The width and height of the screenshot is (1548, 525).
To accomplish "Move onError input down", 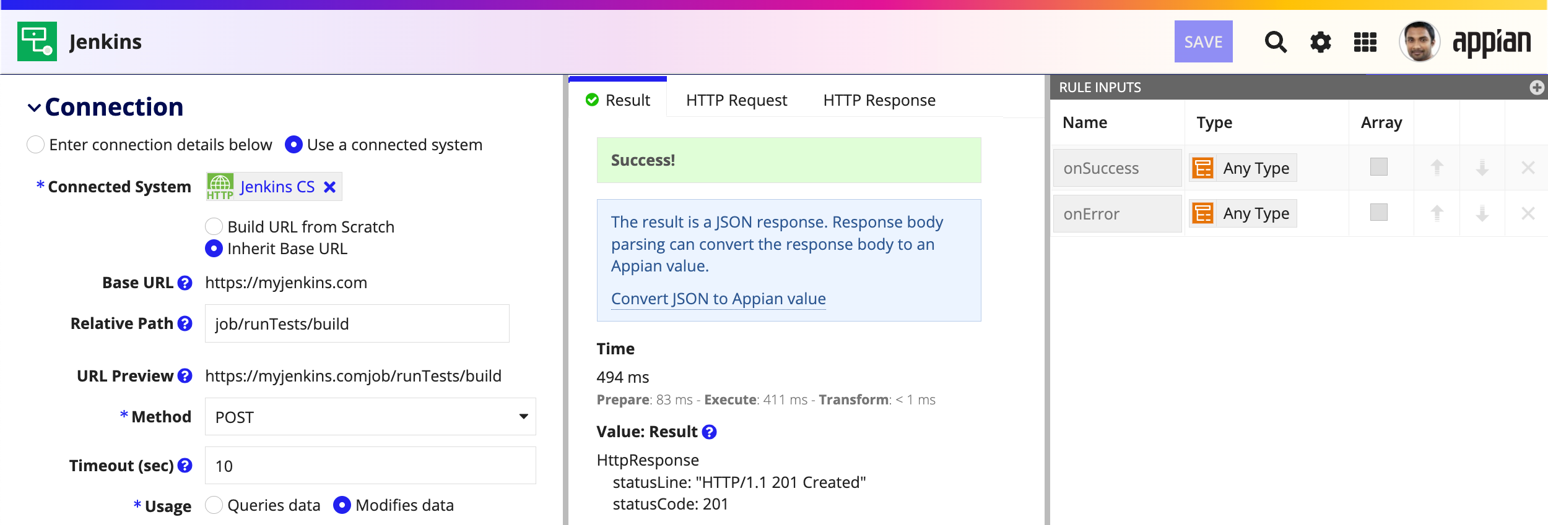I will 1482,213.
